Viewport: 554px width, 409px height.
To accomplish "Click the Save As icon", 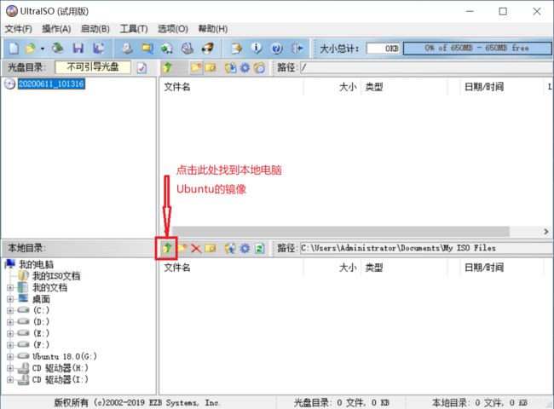I will pyautogui.click(x=98, y=48).
